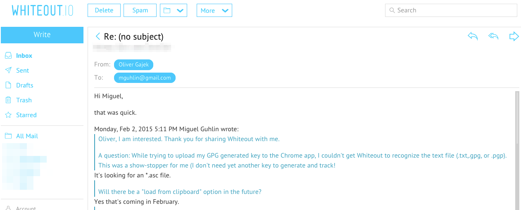Click the reply-all double arrow icon
The height and width of the screenshot is (210, 521).
tap(493, 36)
